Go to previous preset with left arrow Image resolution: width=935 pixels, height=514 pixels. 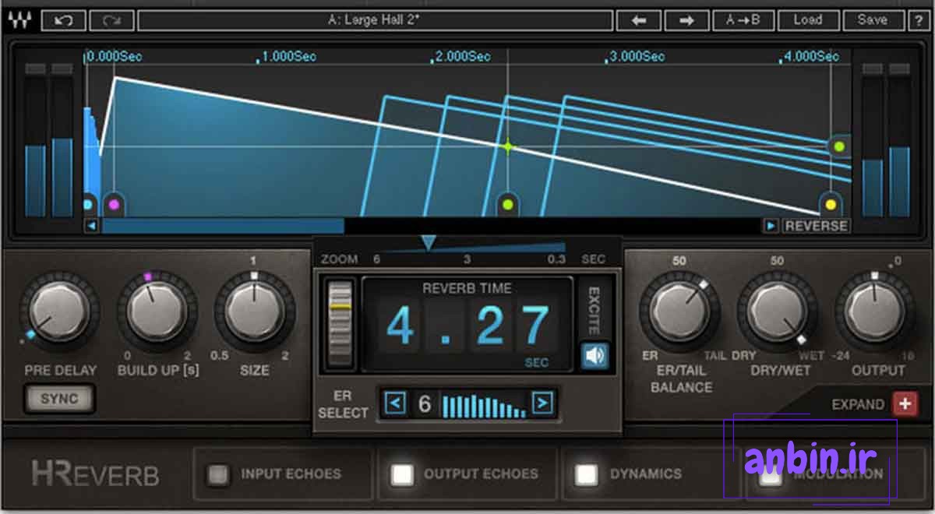[x=640, y=21]
